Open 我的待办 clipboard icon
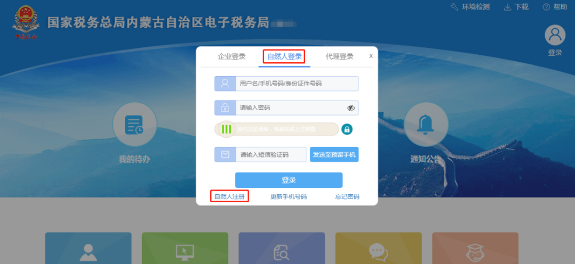575x264 pixels. point(135,125)
